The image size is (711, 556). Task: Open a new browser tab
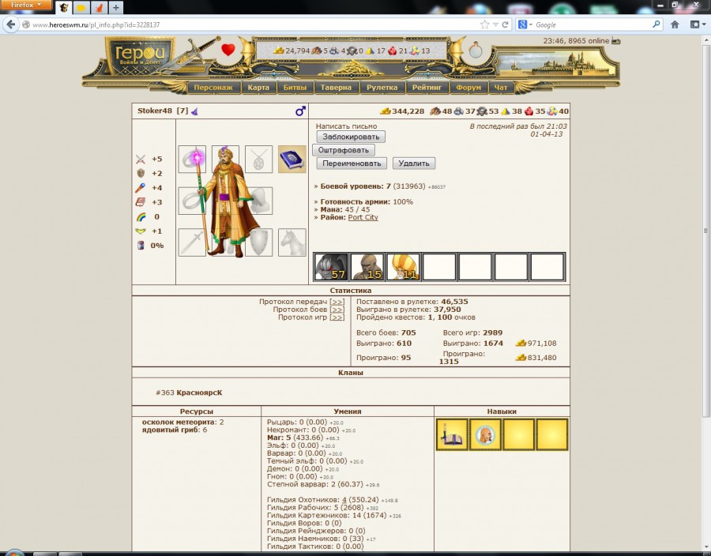pos(115,8)
